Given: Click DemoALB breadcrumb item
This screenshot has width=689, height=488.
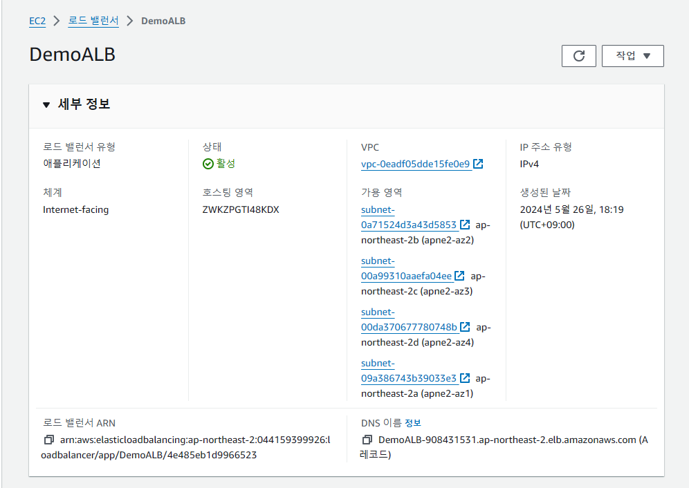Looking at the screenshot, I should coord(163,21).
